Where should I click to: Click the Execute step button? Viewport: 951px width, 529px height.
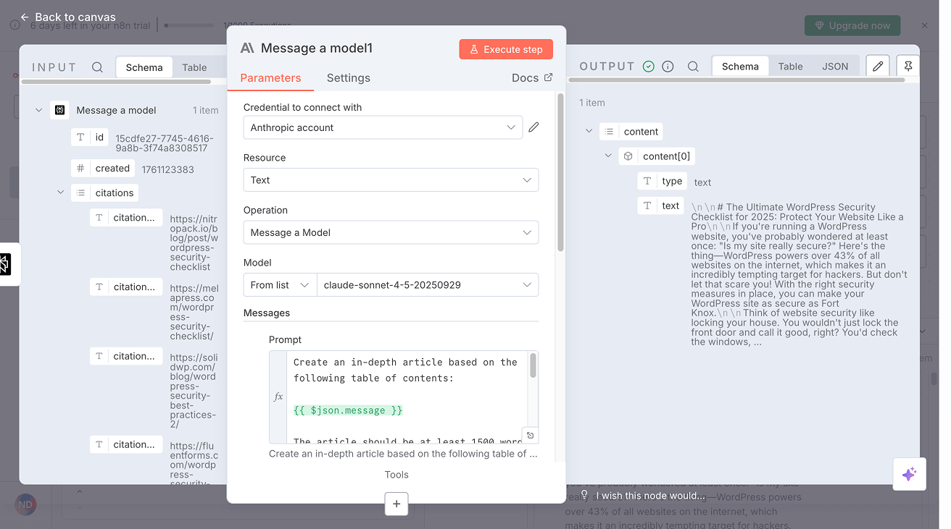506,49
